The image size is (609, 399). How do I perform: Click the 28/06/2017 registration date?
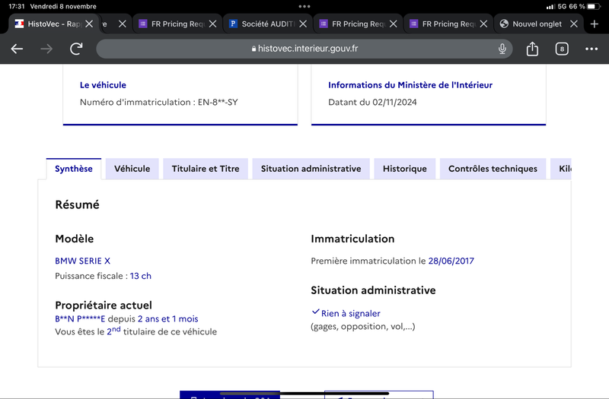click(451, 261)
